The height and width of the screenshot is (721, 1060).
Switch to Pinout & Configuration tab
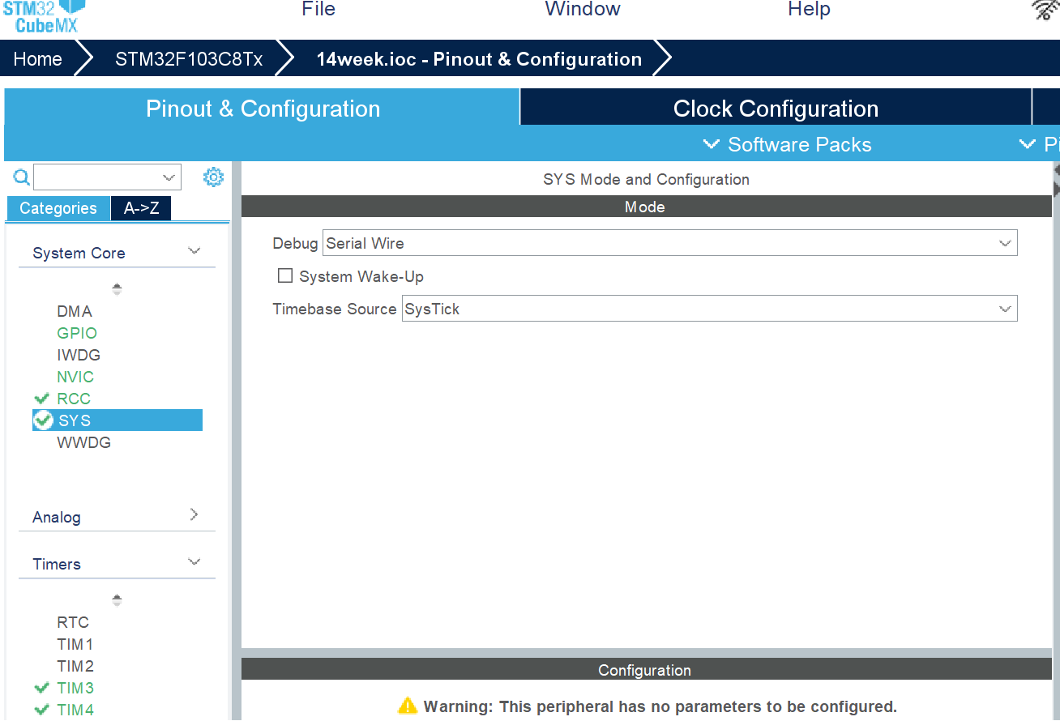click(x=263, y=108)
